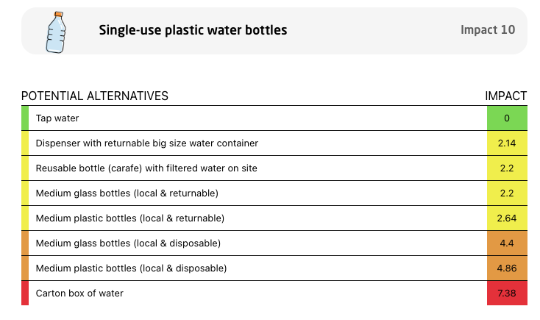Click the POTENTIAL ALTERNATIVES column header

point(95,96)
